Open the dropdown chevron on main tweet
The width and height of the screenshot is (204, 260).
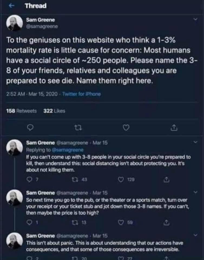(196, 19)
